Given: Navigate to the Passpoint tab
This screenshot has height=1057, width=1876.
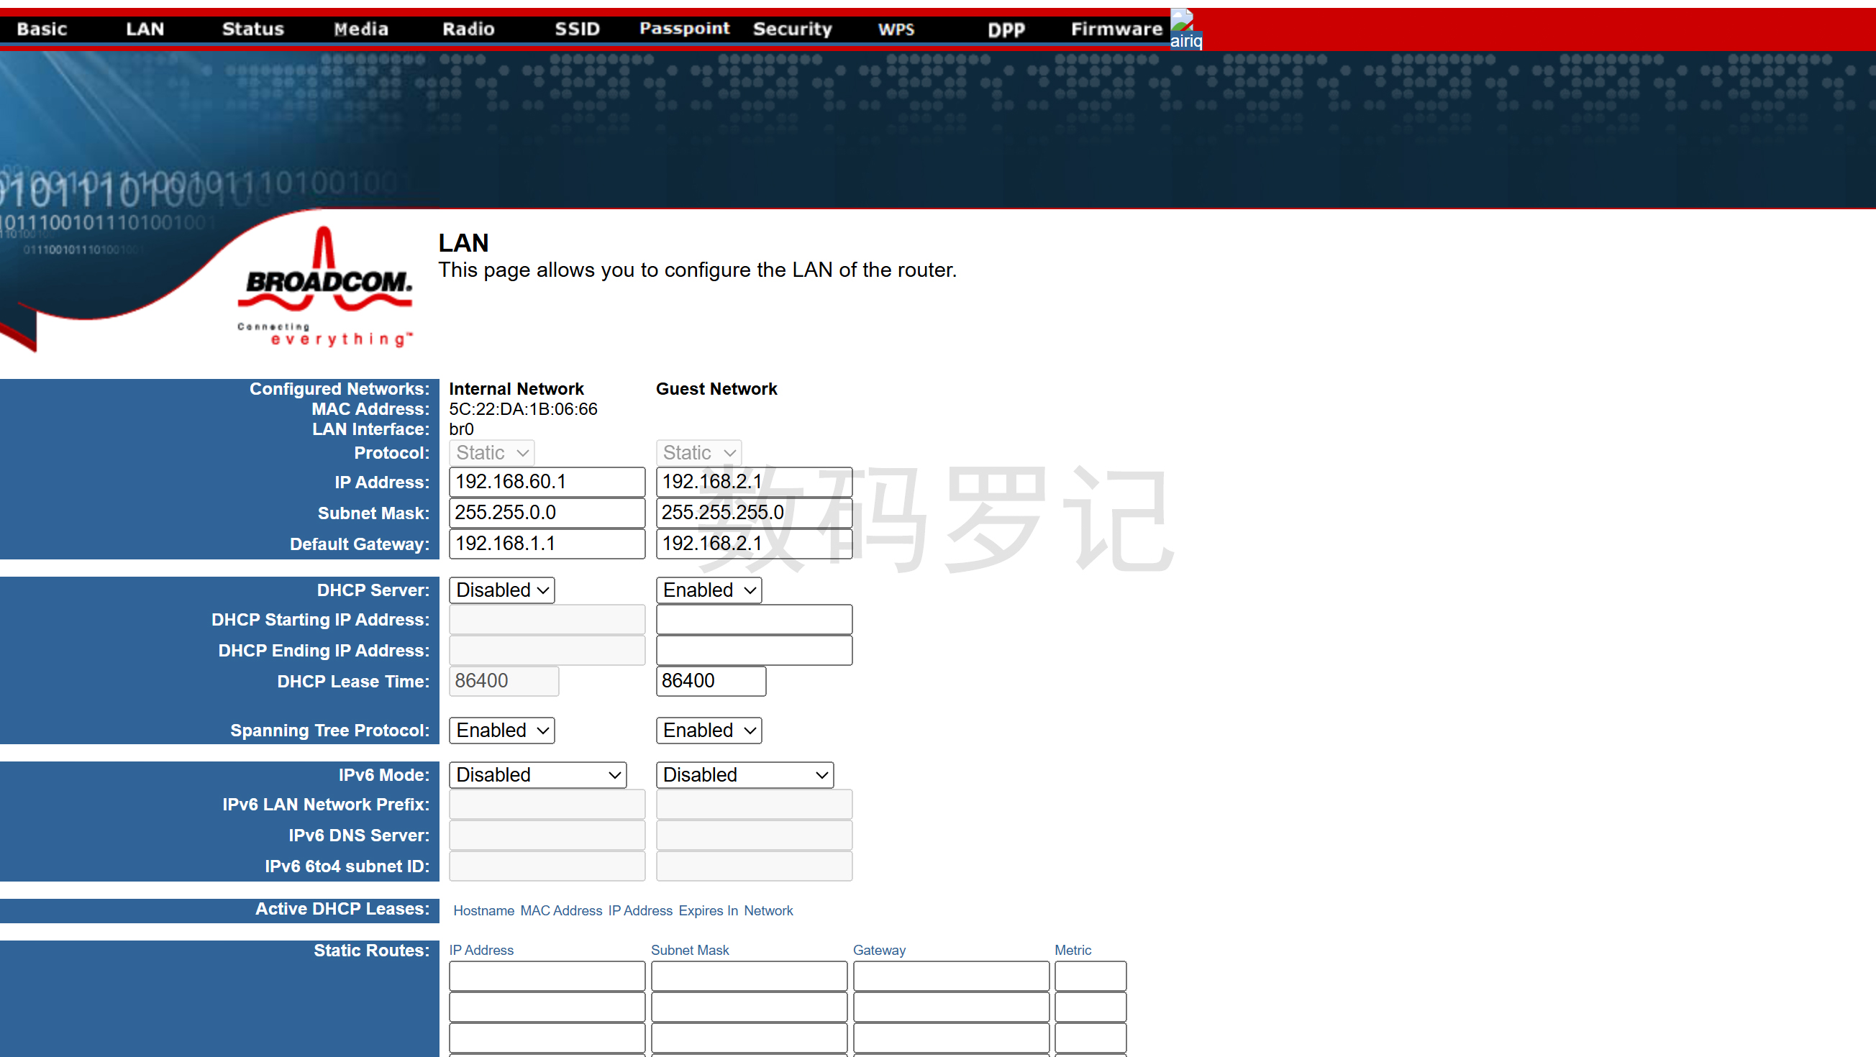Looking at the screenshot, I should click(684, 28).
